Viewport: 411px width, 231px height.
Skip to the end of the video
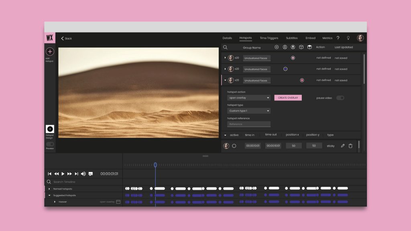pyautogui.click(x=76, y=174)
